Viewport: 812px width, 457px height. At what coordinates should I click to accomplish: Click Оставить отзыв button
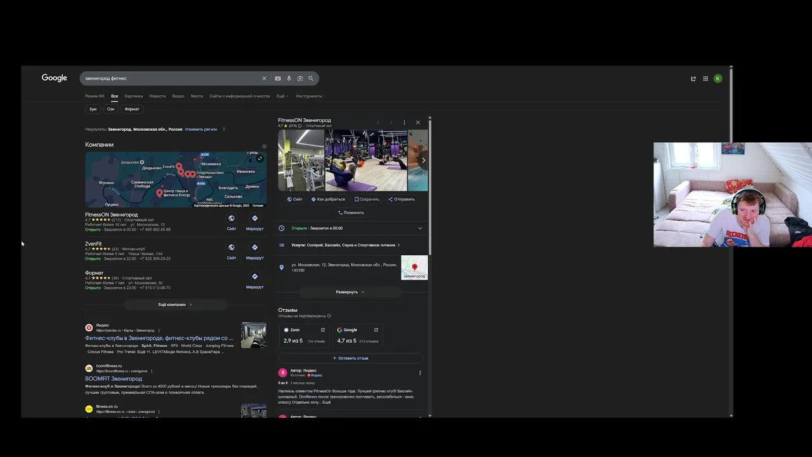350,358
